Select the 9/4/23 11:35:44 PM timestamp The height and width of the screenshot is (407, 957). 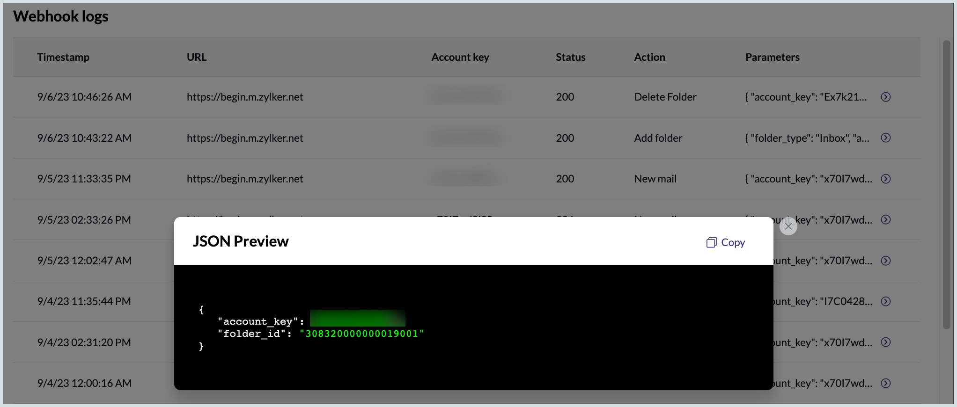84,301
